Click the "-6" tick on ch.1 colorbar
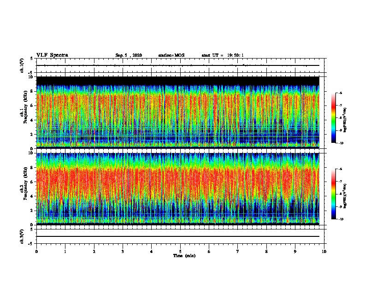 pos(340,93)
